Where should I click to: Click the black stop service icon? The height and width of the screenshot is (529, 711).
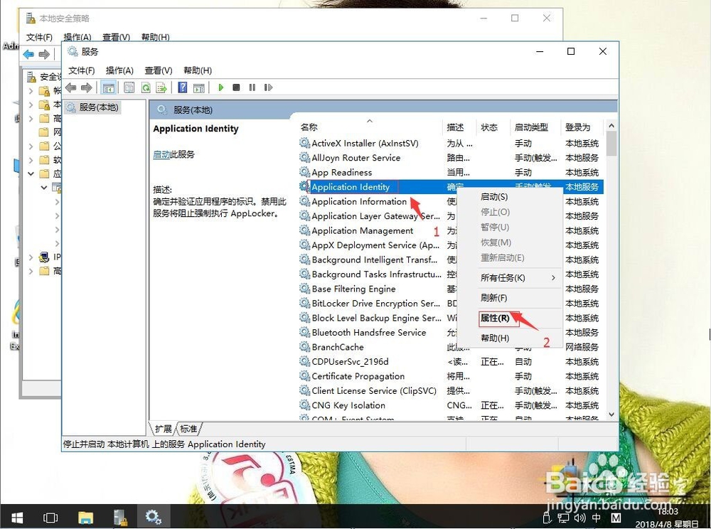point(237,87)
